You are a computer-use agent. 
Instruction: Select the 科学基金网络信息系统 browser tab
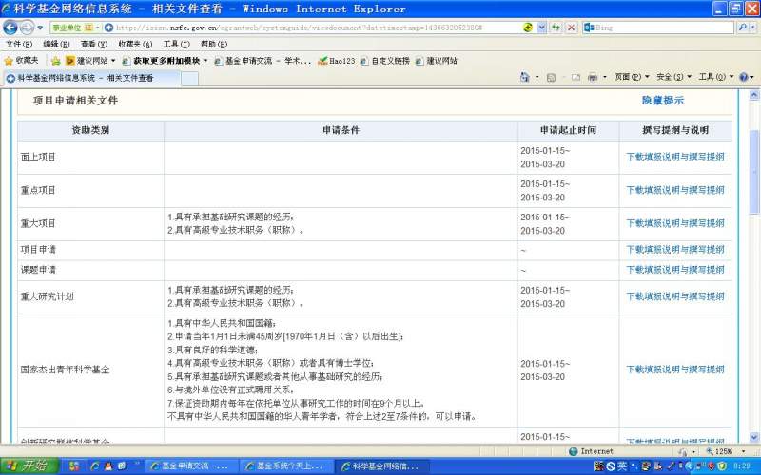[x=91, y=78]
